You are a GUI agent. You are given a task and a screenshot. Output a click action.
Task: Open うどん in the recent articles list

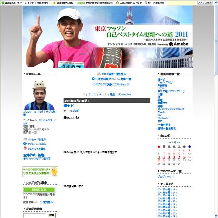[x=161, y=88]
